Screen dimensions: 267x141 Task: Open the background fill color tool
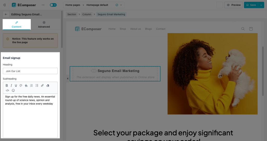coord(26,85)
